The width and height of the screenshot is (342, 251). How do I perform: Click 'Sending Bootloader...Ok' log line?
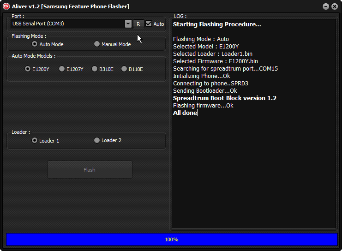coord(205,91)
